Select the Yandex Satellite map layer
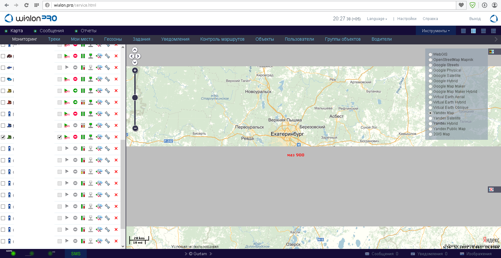The height and width of the screenshot is (258, 501). point(431,119)
